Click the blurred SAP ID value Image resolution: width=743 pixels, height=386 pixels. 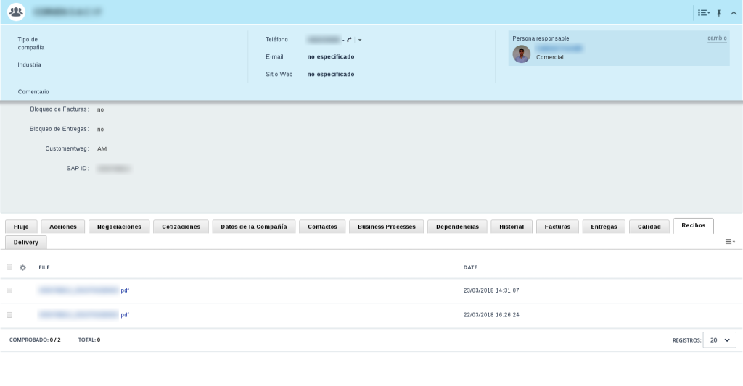114,169
